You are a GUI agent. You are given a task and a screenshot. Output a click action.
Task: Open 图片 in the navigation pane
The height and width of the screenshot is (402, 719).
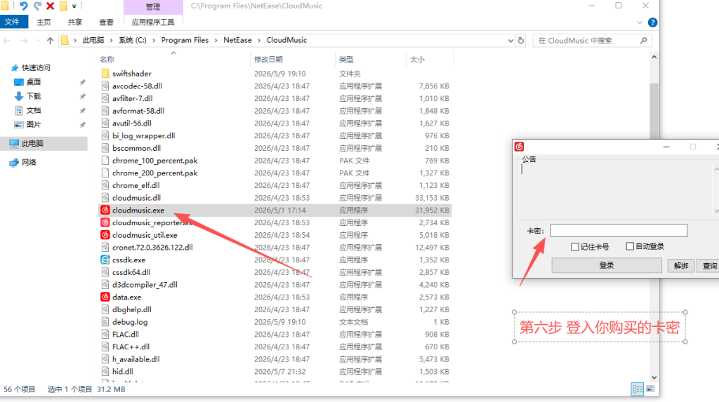coord(34,124)
